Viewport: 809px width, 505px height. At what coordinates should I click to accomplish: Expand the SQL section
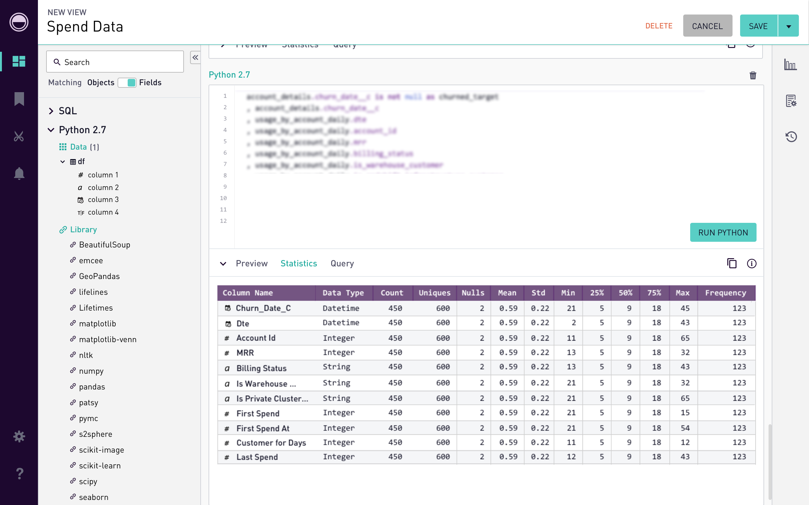[51, 111]
